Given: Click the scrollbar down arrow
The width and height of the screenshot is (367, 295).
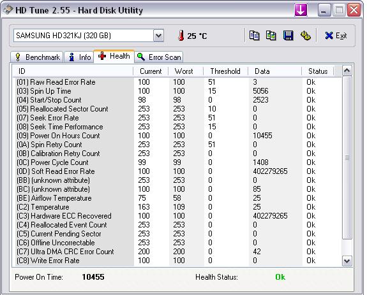Looking at the screenshot, I should pyautogui.click(x=347, y=261).
